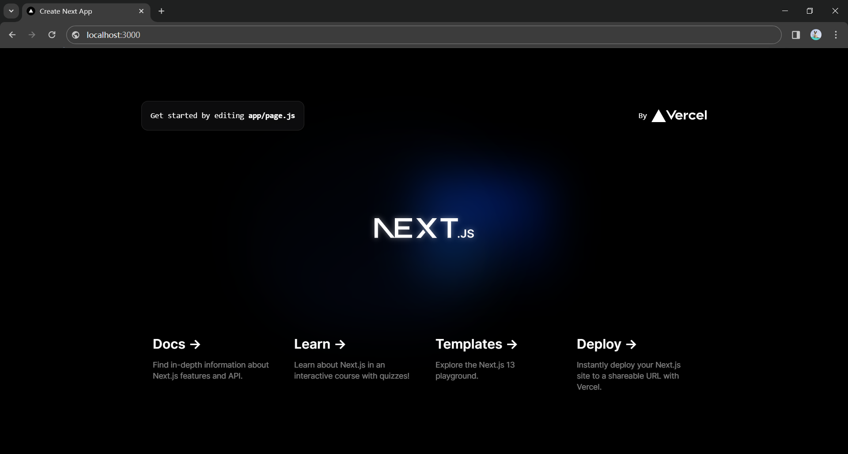
Task: Open the profile avatar menu
Action: pyautogui.click(x=816, y=35)
